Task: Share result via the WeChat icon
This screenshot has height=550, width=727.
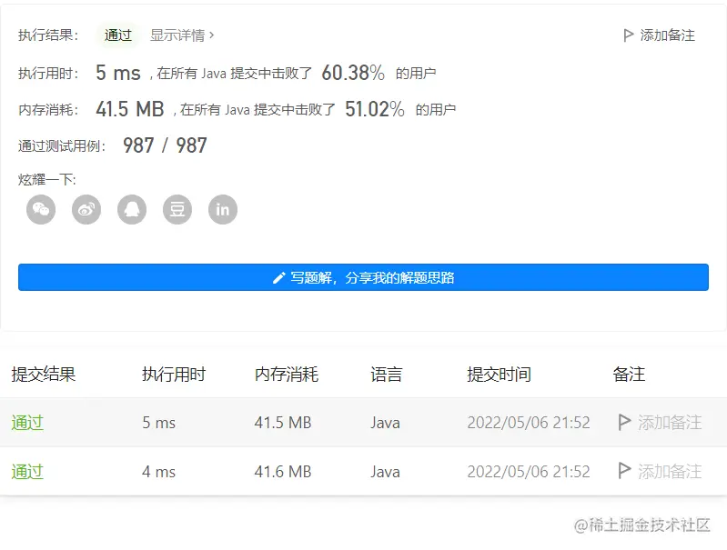Action: 41,209
